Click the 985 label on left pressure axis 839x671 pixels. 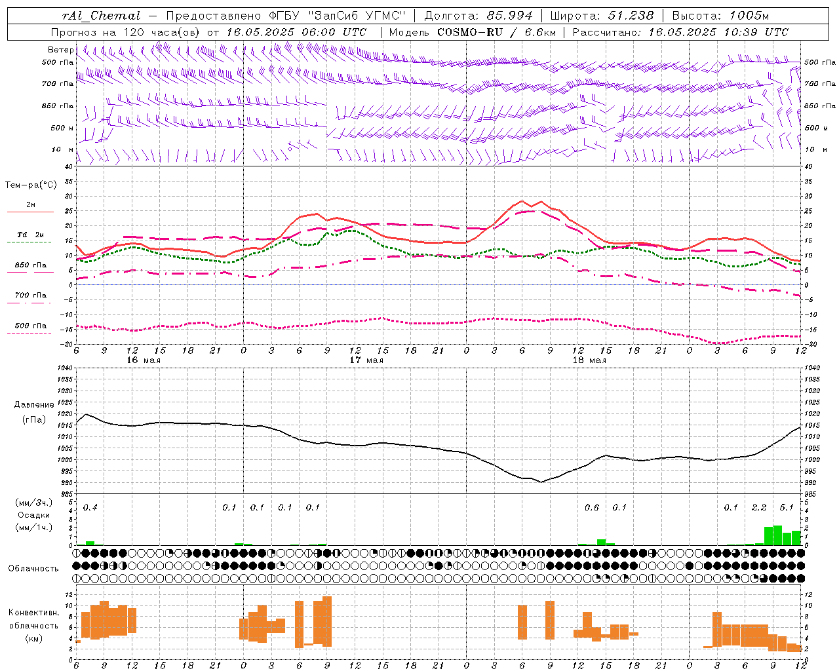(66, 495)
